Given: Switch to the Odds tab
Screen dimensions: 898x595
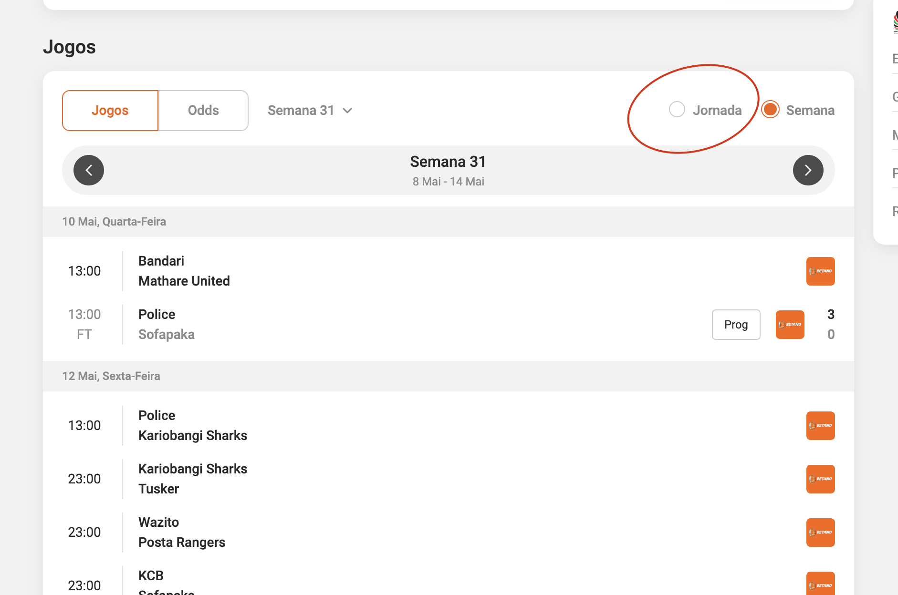Looking at the screenshot, I should point(203,110).
